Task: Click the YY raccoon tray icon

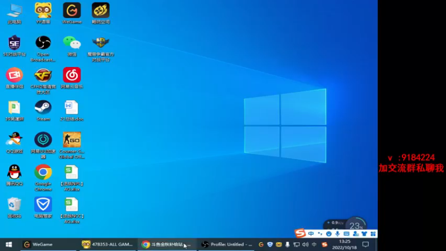Action: 279,244
